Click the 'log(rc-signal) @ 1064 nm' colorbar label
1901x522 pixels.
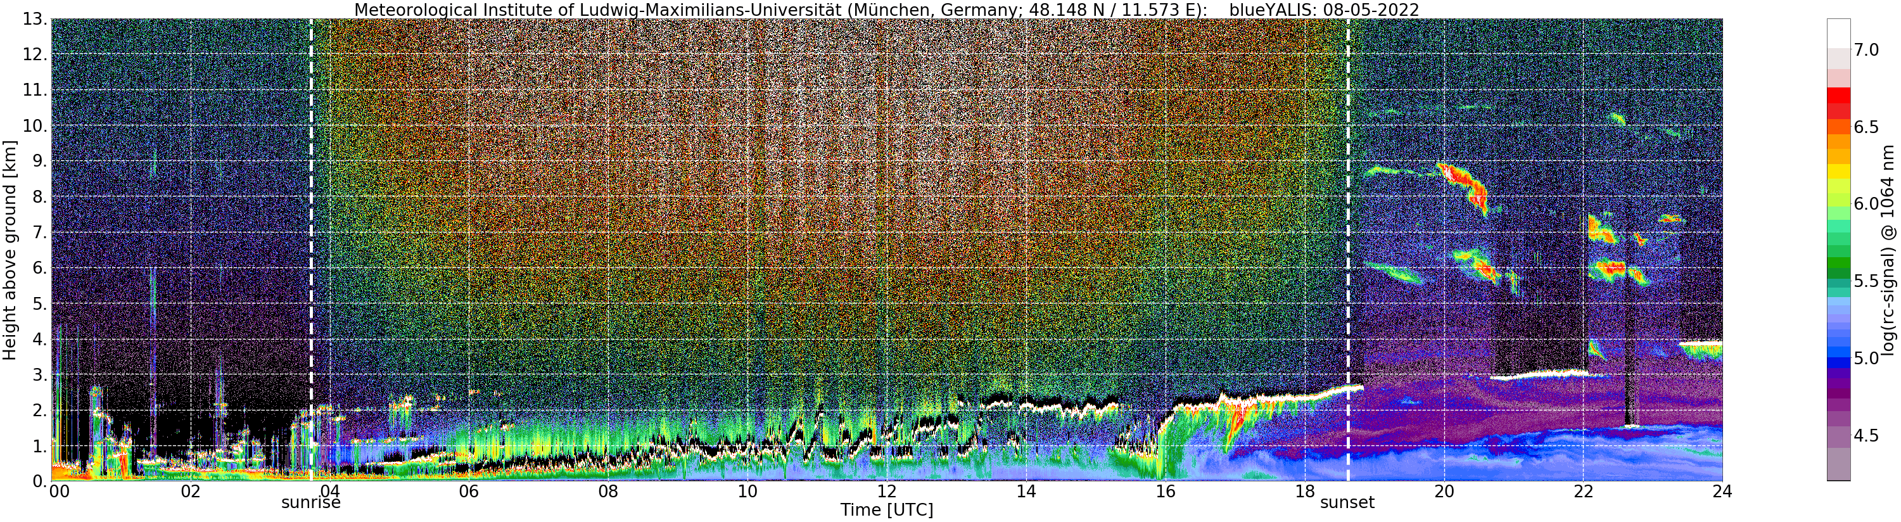(x=1889, y=250)
